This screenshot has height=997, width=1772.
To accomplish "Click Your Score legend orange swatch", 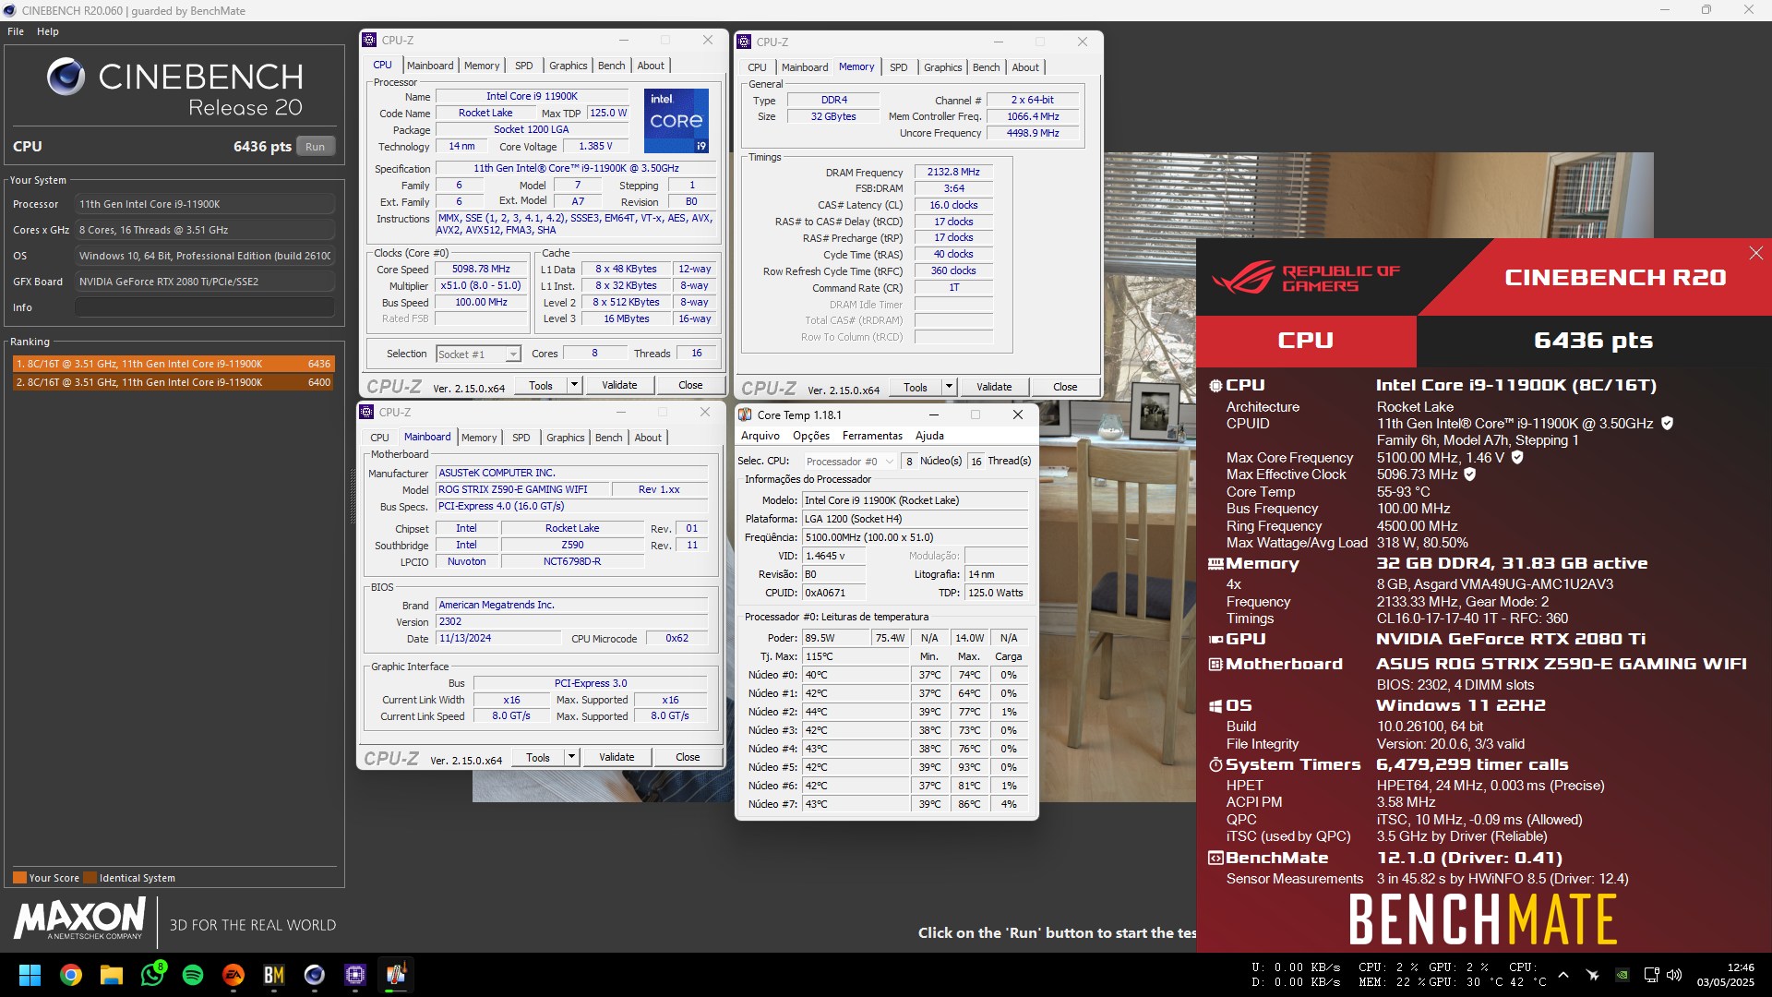I will point(19,878).
